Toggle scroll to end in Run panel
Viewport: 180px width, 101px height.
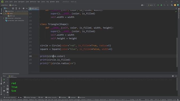(8, 89)
